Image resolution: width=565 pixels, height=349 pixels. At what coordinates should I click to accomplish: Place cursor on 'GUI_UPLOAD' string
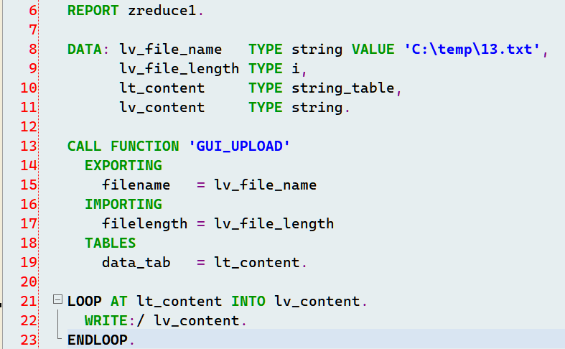pos(239,146)
